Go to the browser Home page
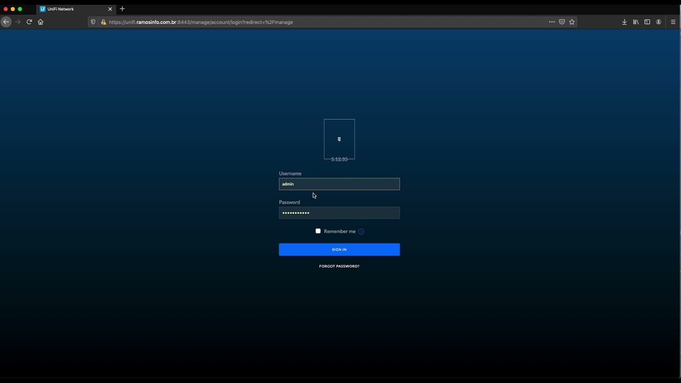Screen dimensions: 681x383 point(40,22)
